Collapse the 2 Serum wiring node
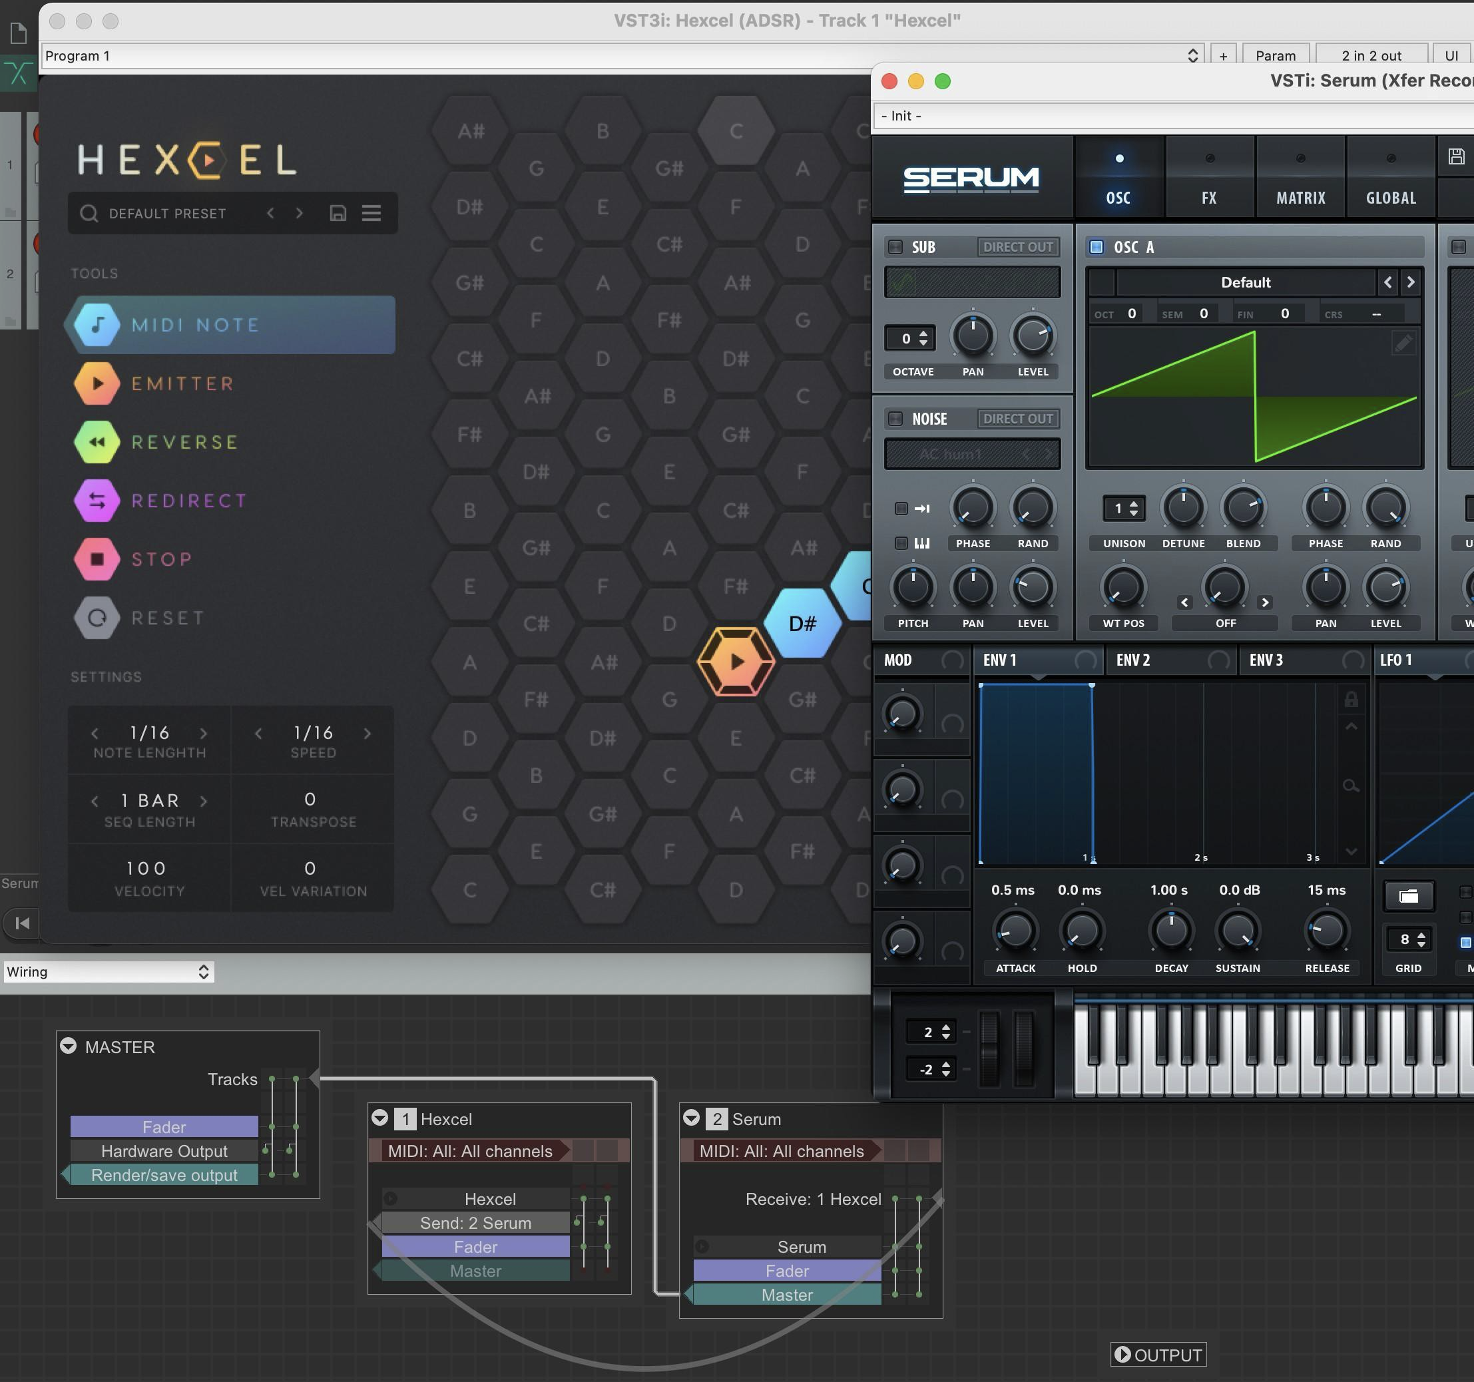Screen dimensions: 1474x1382 click(691, 1118)
